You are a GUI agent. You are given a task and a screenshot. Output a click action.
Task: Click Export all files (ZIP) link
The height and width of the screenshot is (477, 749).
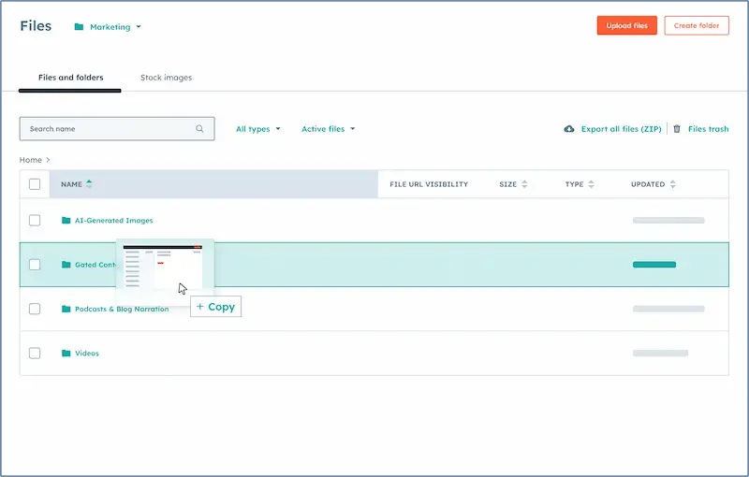coord(621,129)
